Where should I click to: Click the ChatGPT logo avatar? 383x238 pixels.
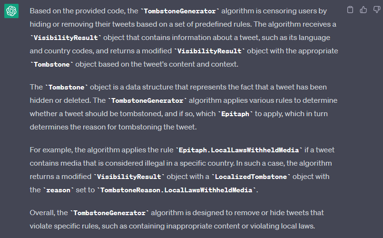11,11
